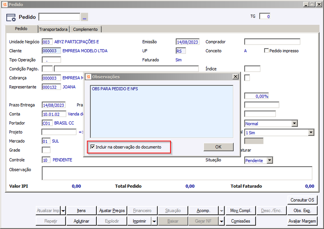Switch to the Transportadora tab

click(53, 29)
